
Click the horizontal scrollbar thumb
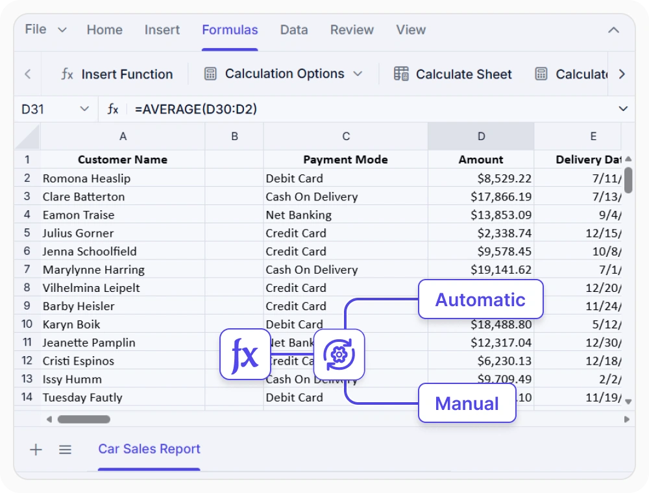point(84,420)
